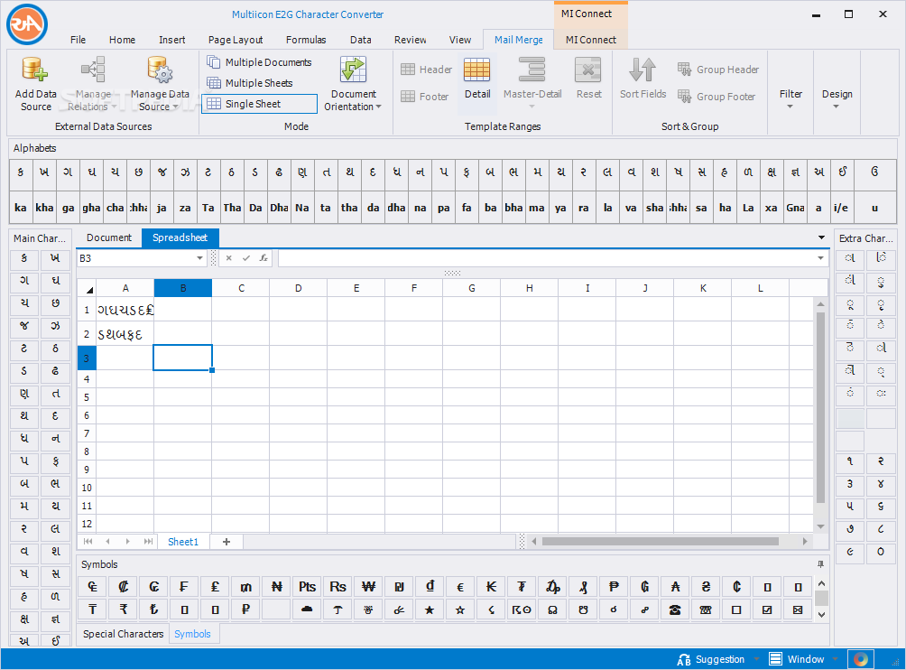This screenshot has width=906, height=670.
Task: Click the round colored icon in status bar
Action: coord(860,659)
